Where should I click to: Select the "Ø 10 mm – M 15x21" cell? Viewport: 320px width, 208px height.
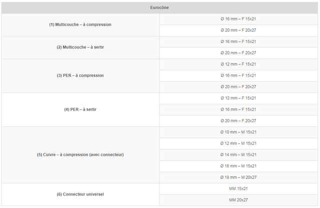238,132
